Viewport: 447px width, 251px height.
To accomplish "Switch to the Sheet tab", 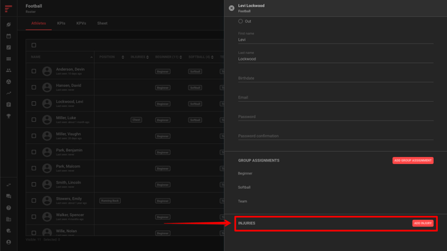I will click(103, 23).
